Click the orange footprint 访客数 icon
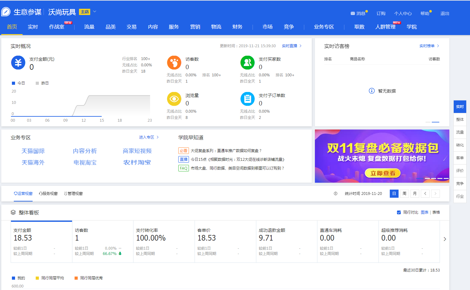Image resolution: width=470 pixels, height=290 pixels. click(x=174, y=63)
